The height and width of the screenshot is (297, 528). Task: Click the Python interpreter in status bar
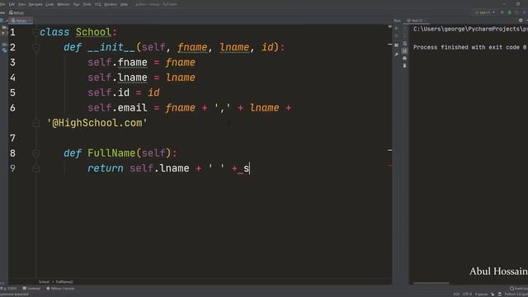pos(516,295)
